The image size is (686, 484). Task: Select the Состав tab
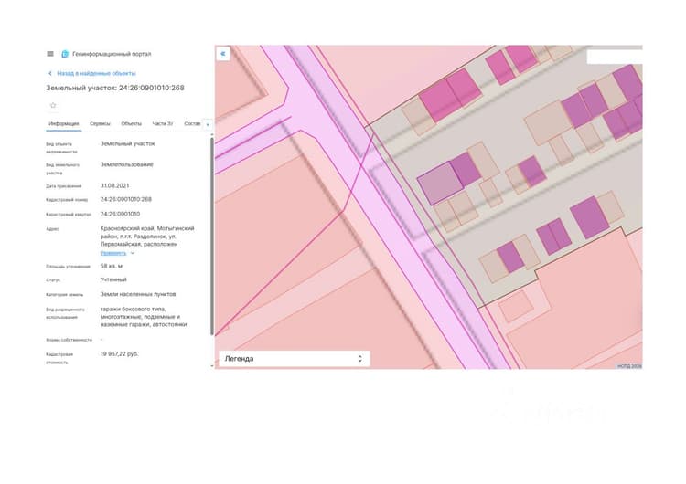click(x=192, y=123)
